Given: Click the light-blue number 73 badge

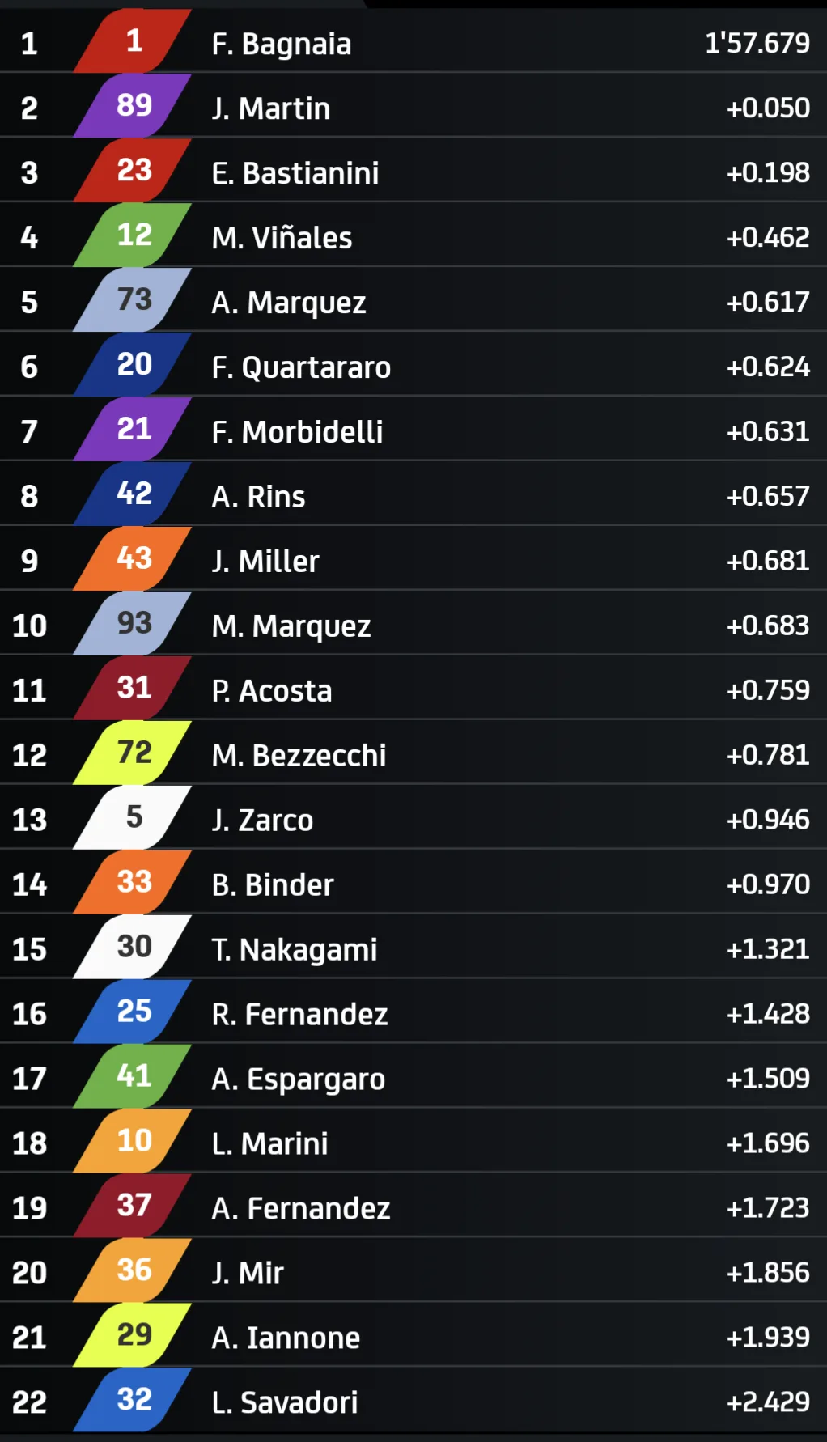Looking at the screenshot, I should click(x=134, y=299).
